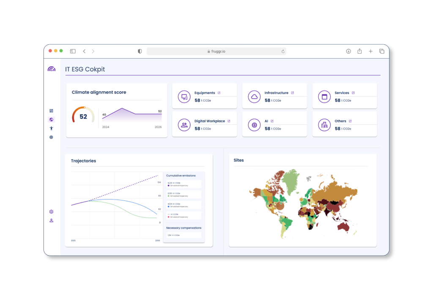Reload the fruggr.io page
The image size is (433, 300).
point(283,51)
